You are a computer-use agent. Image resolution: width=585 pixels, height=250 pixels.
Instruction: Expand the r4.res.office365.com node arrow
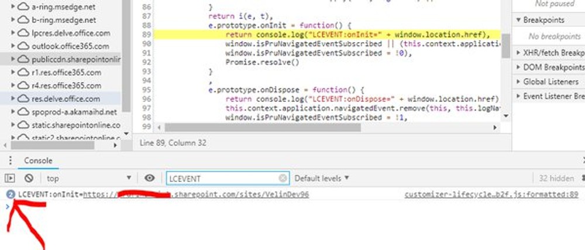[13, 85]
